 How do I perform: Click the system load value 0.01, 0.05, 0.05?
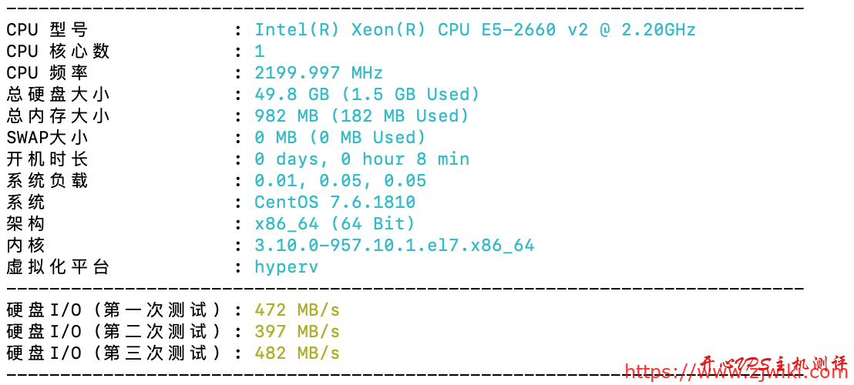[340, 181]
